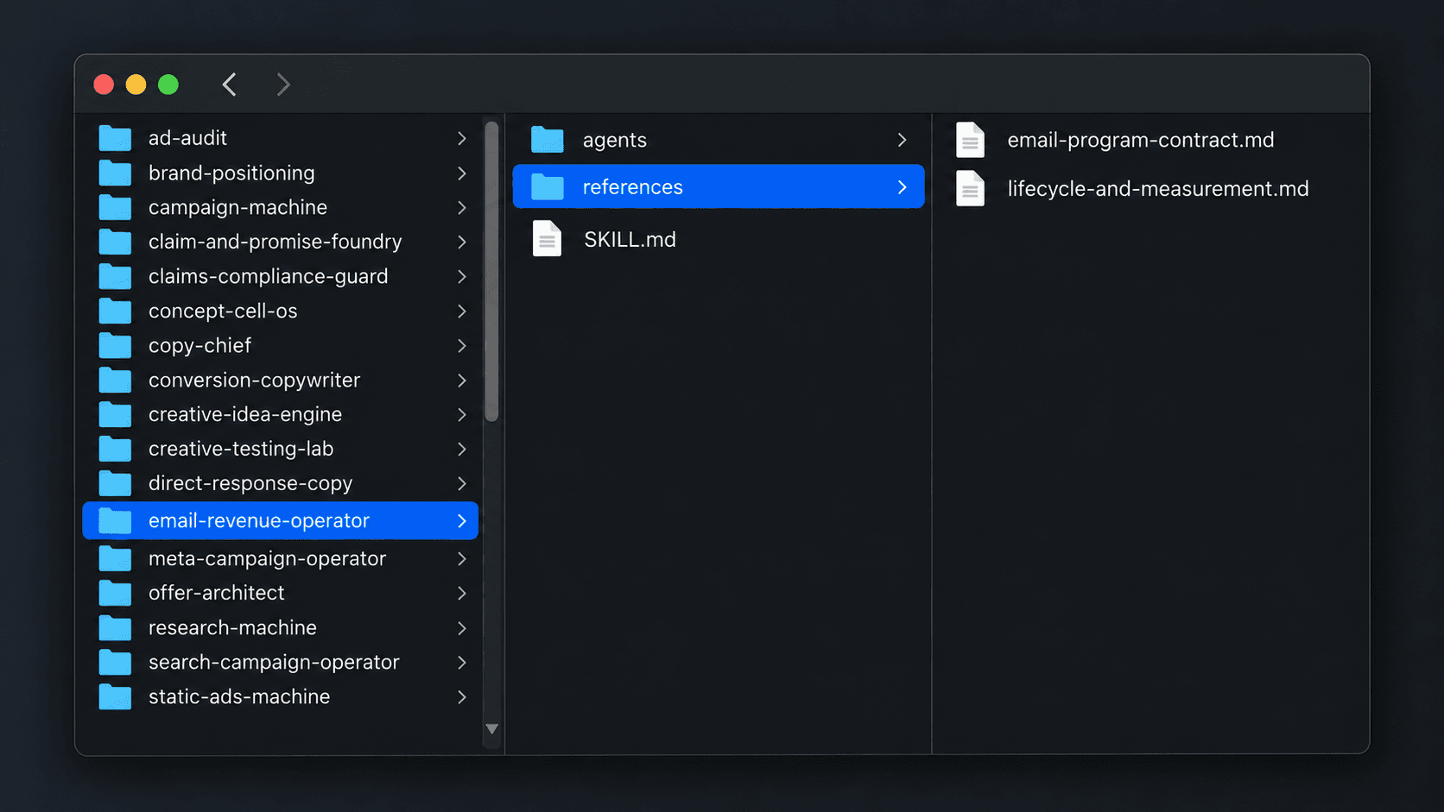Expand the creative-testing-lab chevron
Viewport: 1444px width, 812px height.
[462, 449]
